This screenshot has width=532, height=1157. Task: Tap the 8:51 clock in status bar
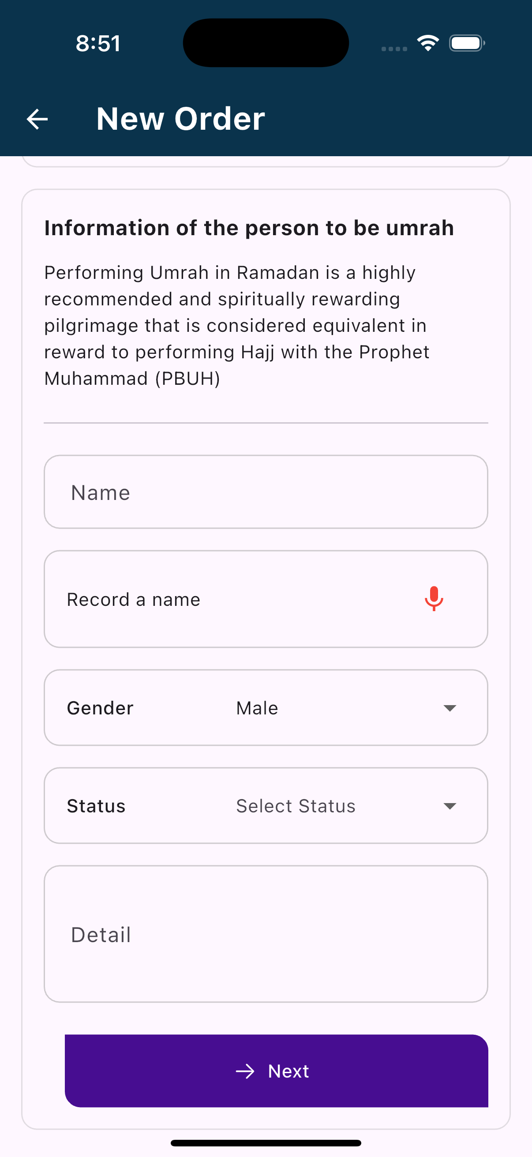click(98, 44)
